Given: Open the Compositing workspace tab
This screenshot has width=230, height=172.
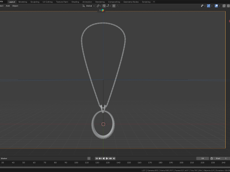Looking at the screenshot, I should pos(114,2).
